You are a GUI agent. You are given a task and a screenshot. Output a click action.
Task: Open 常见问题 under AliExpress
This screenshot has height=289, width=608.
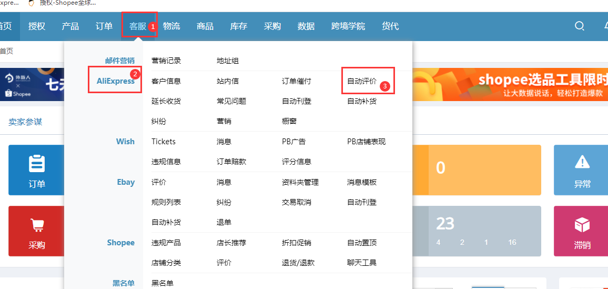(x=231, y=101)
